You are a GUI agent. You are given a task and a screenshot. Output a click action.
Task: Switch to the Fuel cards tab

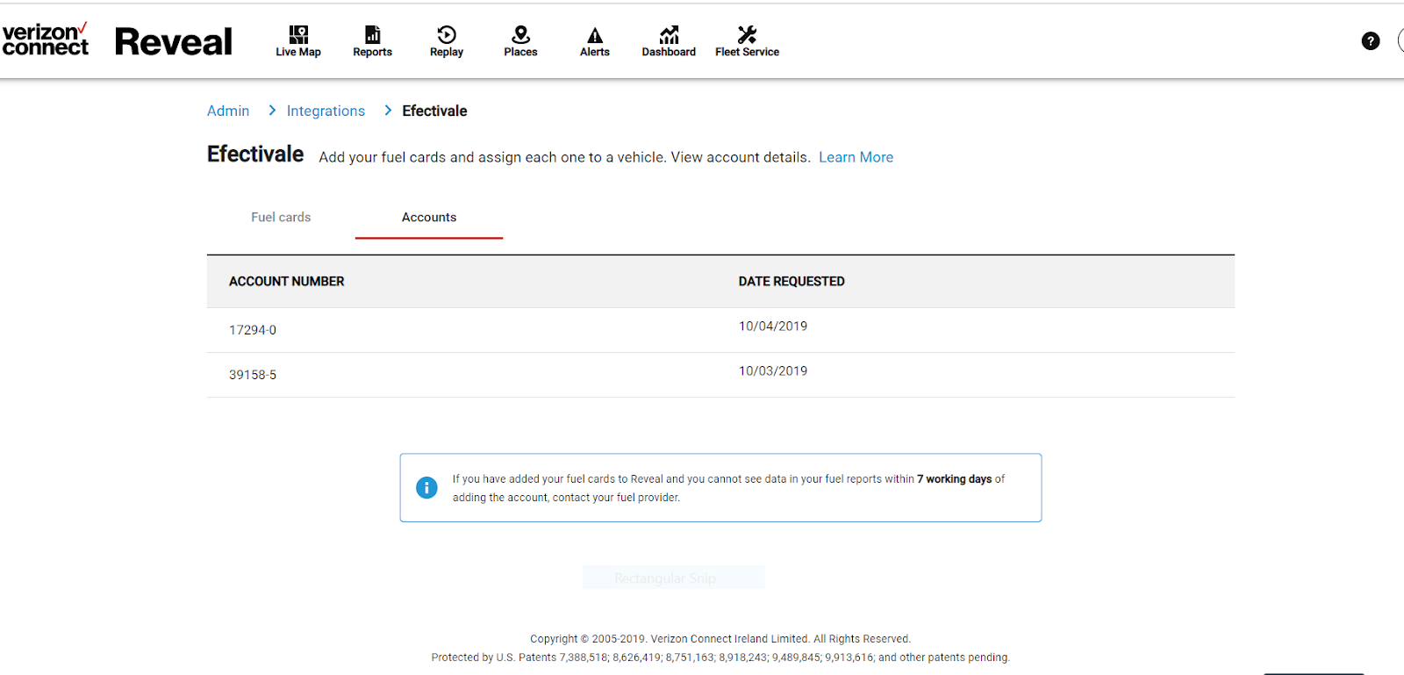(x=281, y=217)
